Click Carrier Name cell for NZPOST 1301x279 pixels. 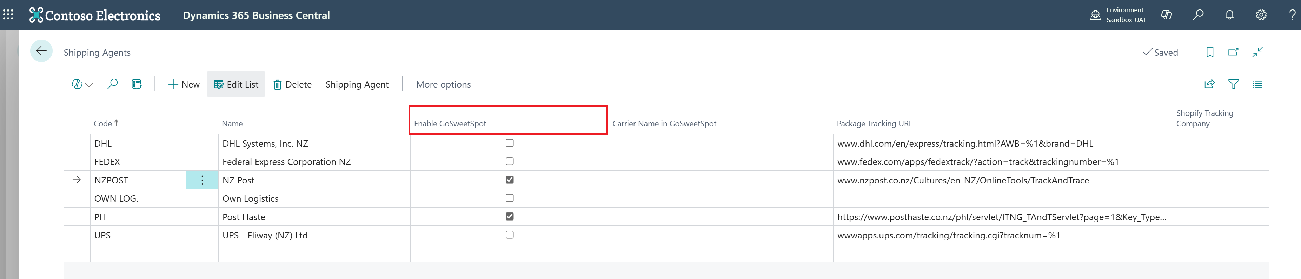coord(721,180)
